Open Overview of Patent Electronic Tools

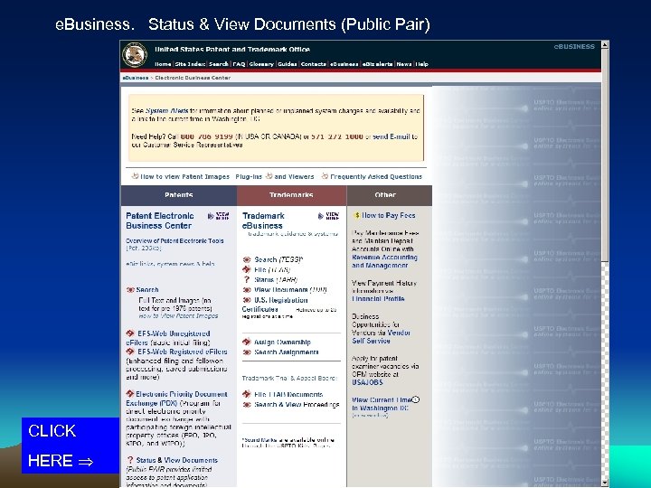(175, 240)
